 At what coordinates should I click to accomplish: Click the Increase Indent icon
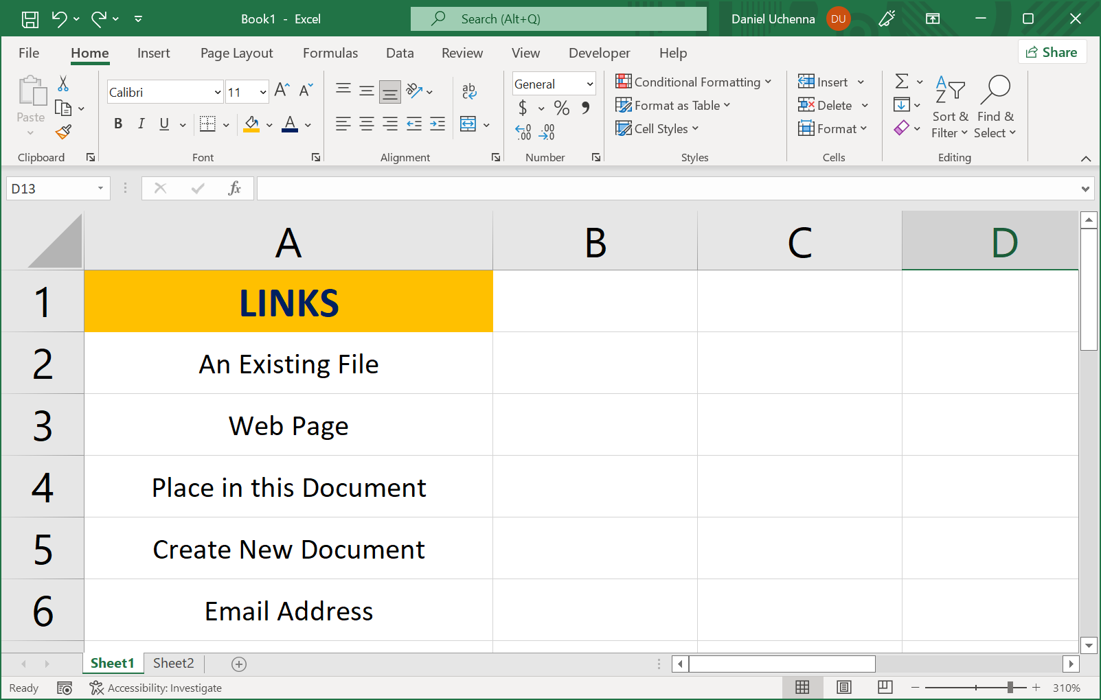pyautogui.click(x=437, y=124)
